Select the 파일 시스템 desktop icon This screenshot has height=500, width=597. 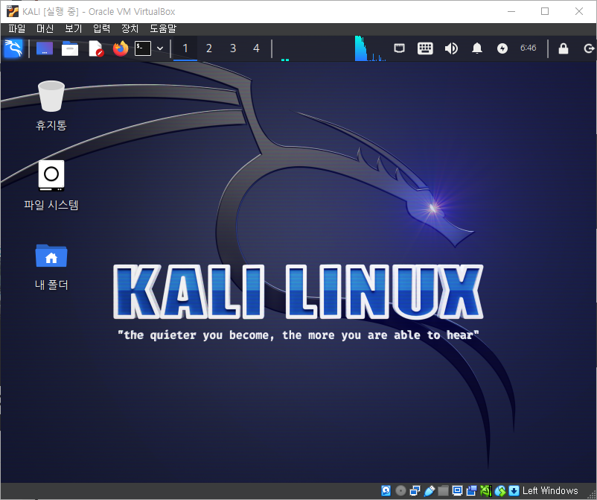[51, 186]
